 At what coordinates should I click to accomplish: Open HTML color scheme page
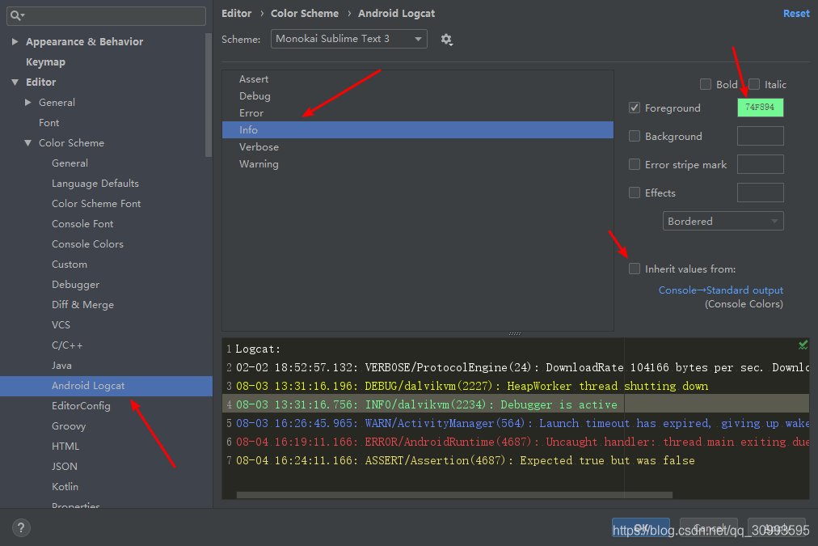tap(65, 447)
